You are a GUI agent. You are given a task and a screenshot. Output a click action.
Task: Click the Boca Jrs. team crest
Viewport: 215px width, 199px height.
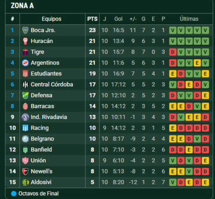click(x=25, y=30)
